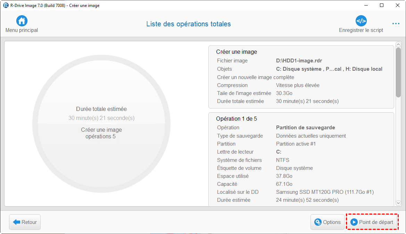Click Partition de sauvegarde value
The width and height of the screenshot is (406, 234).
click(x=305, y=128)
